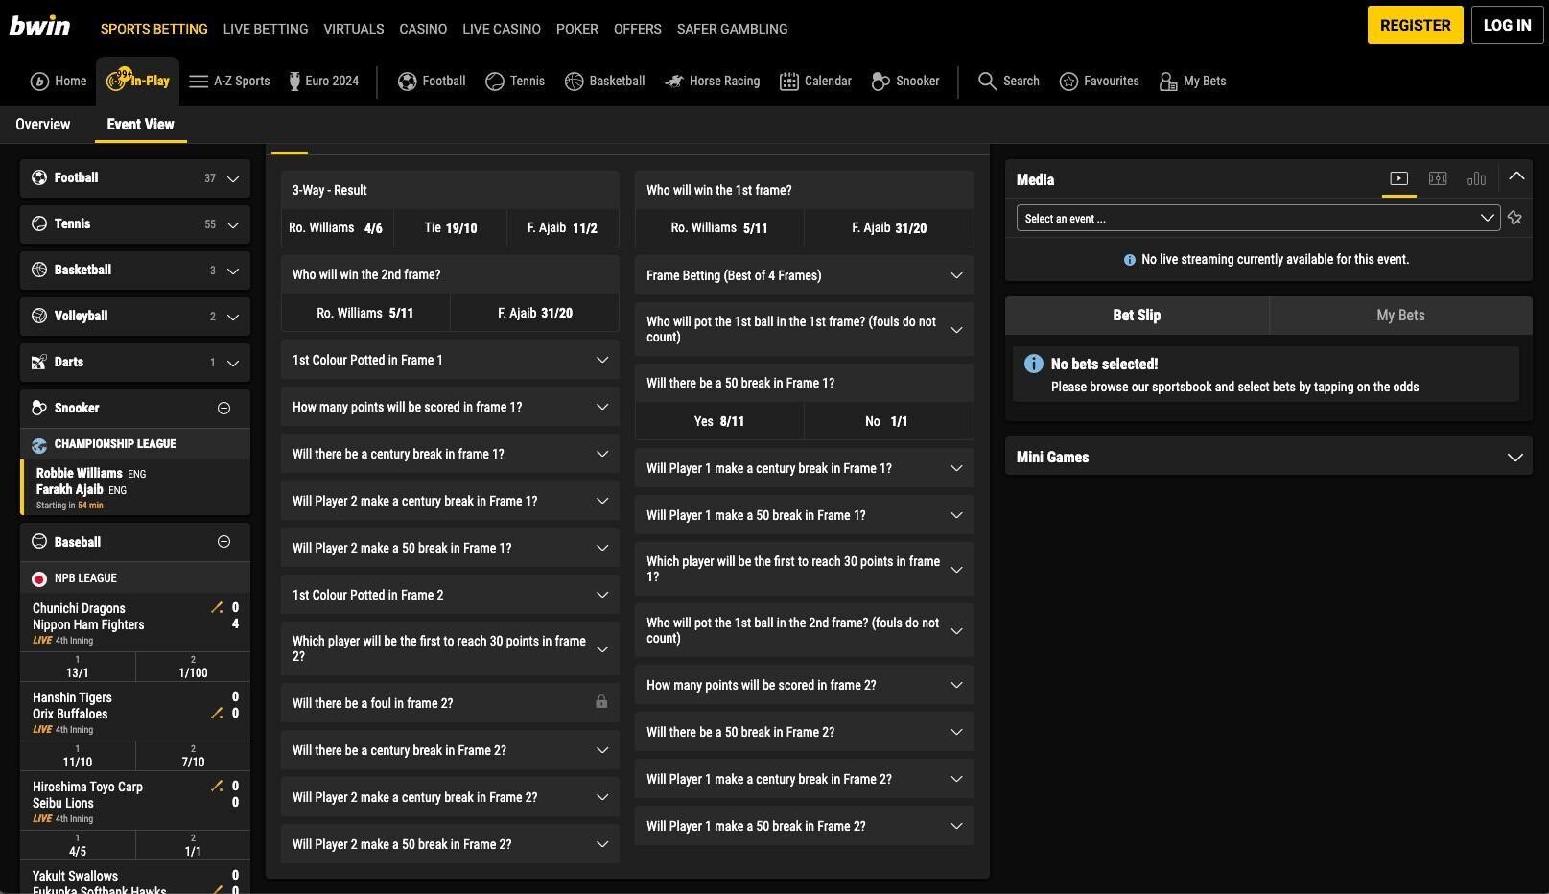
Task: Open the Calendar icon
Action: point(789,82)
